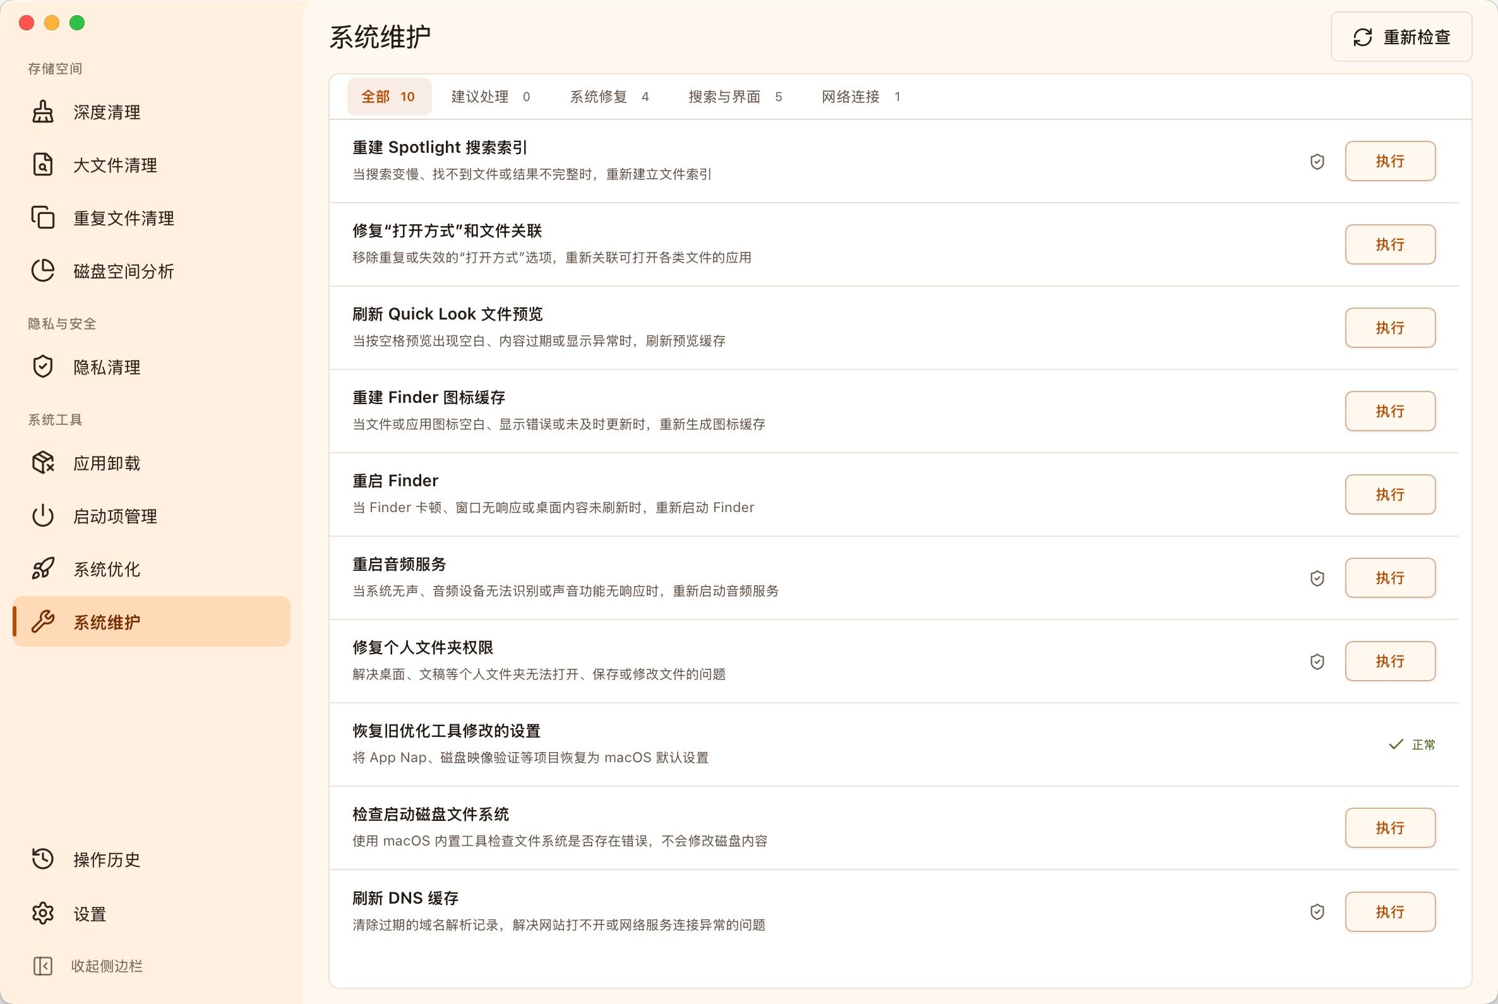The image size is (1498, 1004).
Task: Switch to the 系统修复 tab
Action: point(609,97)
